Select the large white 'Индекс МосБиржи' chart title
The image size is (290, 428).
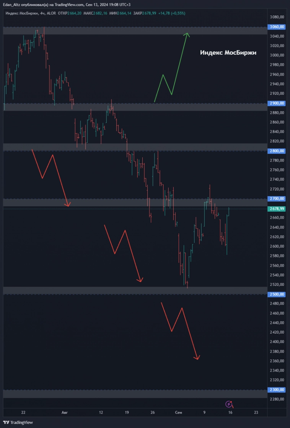[228, 53]
